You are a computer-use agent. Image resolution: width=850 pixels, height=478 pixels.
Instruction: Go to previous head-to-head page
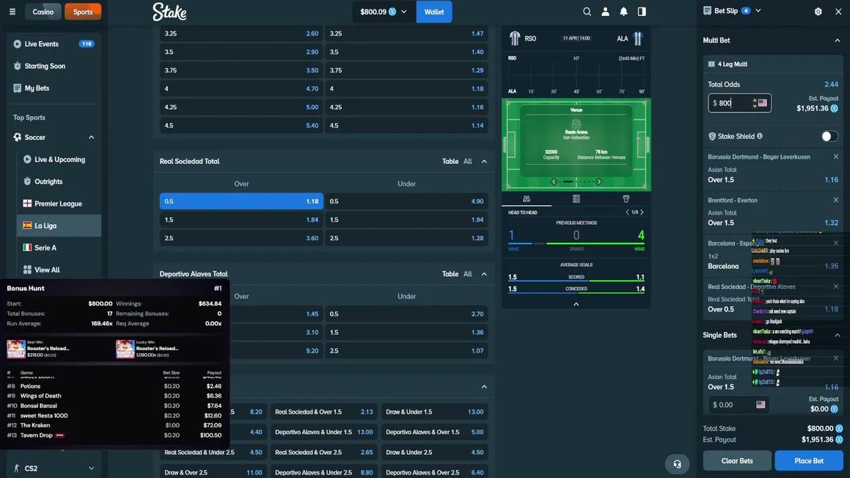(x=628, y=212)
